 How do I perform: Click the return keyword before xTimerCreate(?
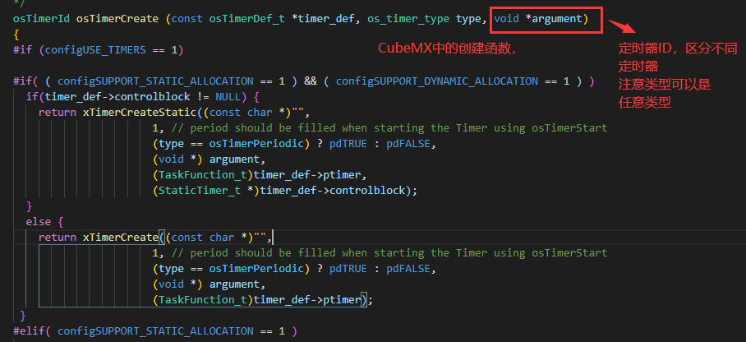(57, 238)
